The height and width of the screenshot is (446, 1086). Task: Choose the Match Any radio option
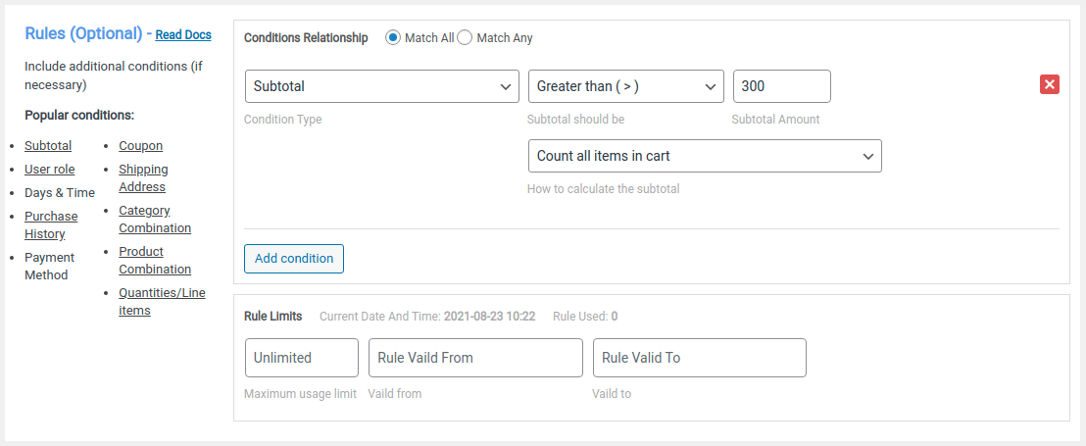[465, 37]
